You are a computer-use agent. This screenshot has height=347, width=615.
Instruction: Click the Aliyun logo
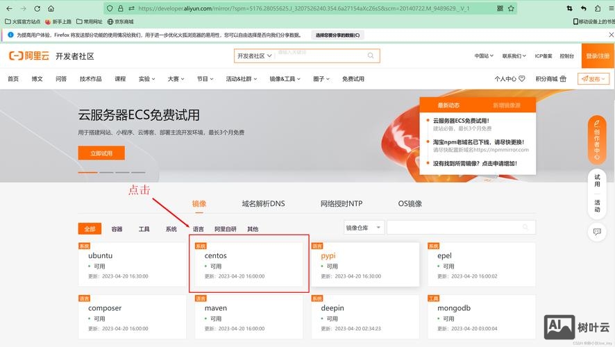(29, 56)
